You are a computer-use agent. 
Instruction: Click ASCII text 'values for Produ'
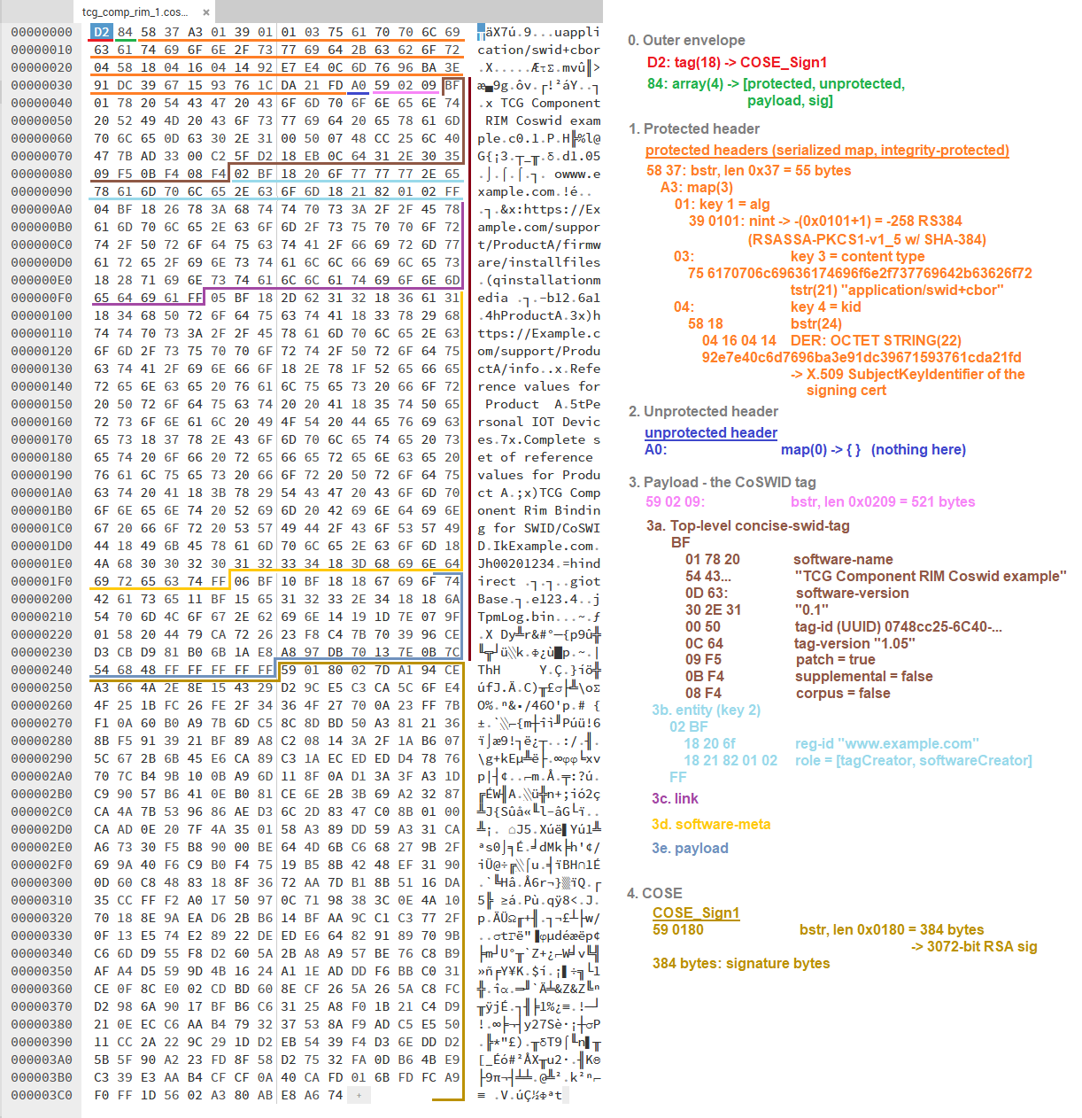pos(538,475)
